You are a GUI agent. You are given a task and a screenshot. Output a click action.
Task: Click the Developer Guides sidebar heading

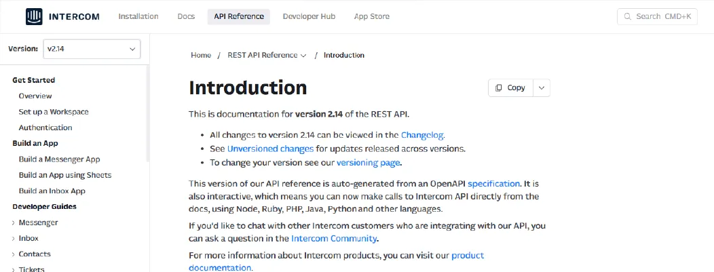click(45, 206)
